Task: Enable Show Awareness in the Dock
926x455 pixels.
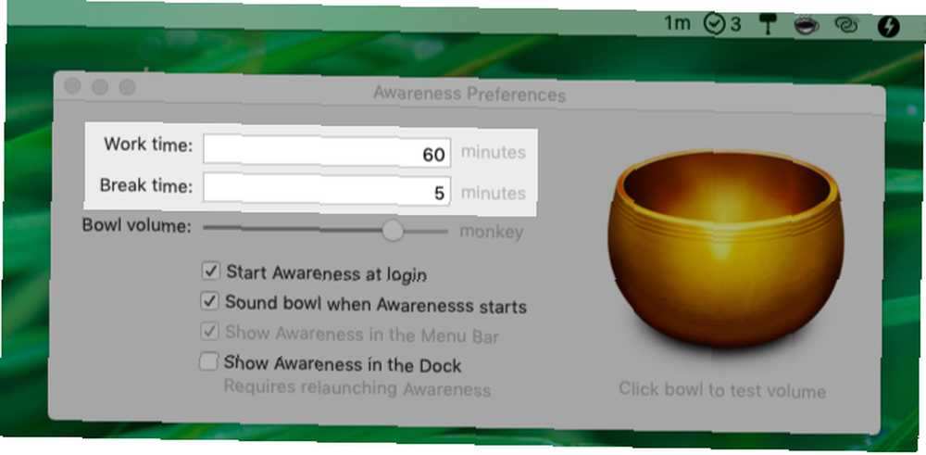Action: tap(207, 361)
